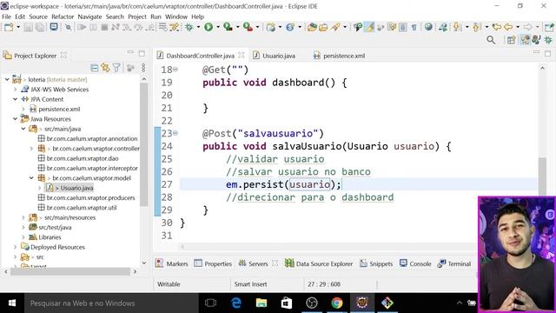The width and height of the screenshot is (556, 313).
Task: Click Next Annotation down arrow icon
Action: click(457, 27)
